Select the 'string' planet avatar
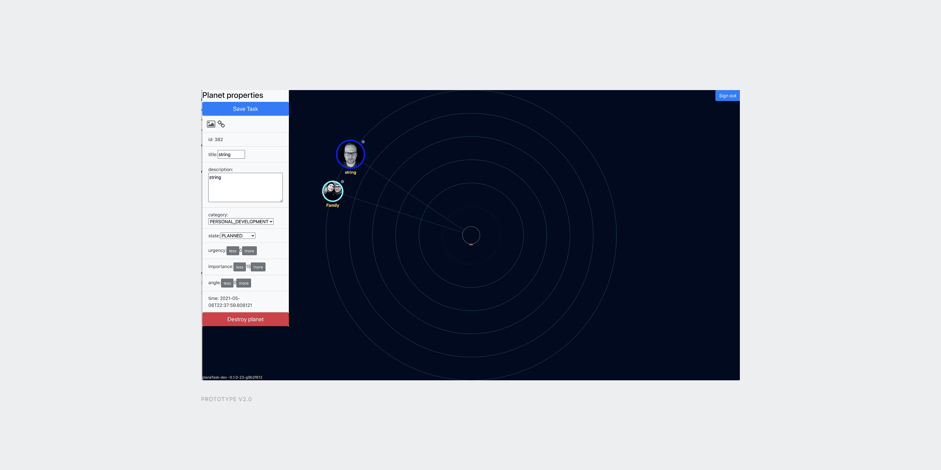This screenshot has width=941, height=470. tap(351, 154)
